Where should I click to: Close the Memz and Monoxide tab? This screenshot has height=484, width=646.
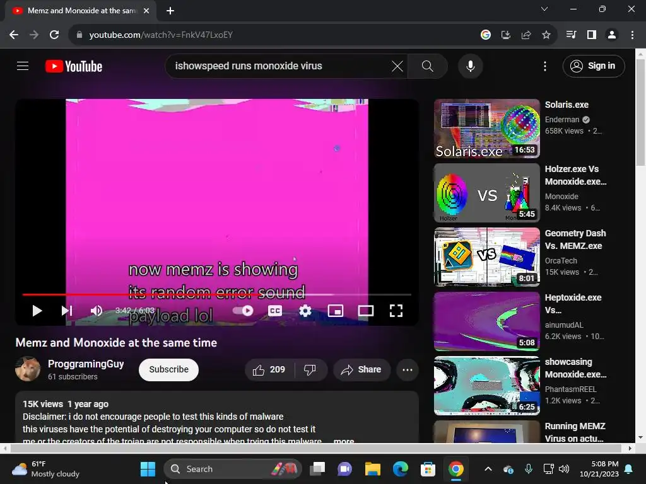146,11
